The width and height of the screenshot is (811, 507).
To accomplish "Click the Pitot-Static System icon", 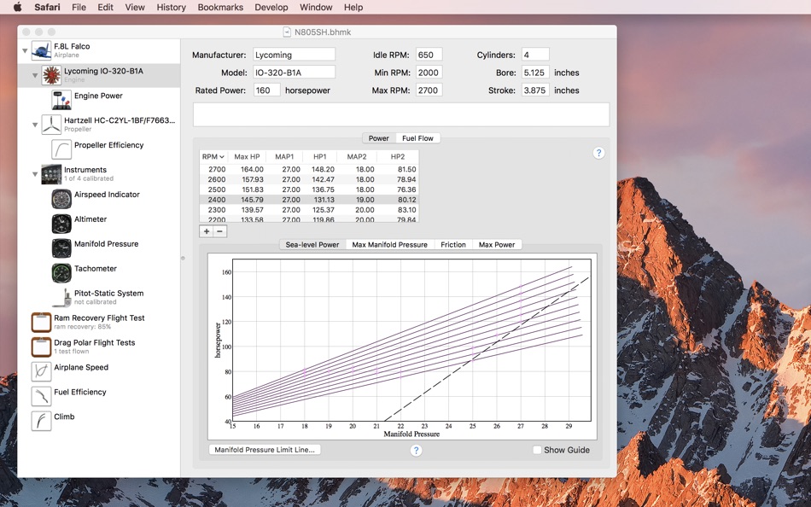I will coord(61,298).
